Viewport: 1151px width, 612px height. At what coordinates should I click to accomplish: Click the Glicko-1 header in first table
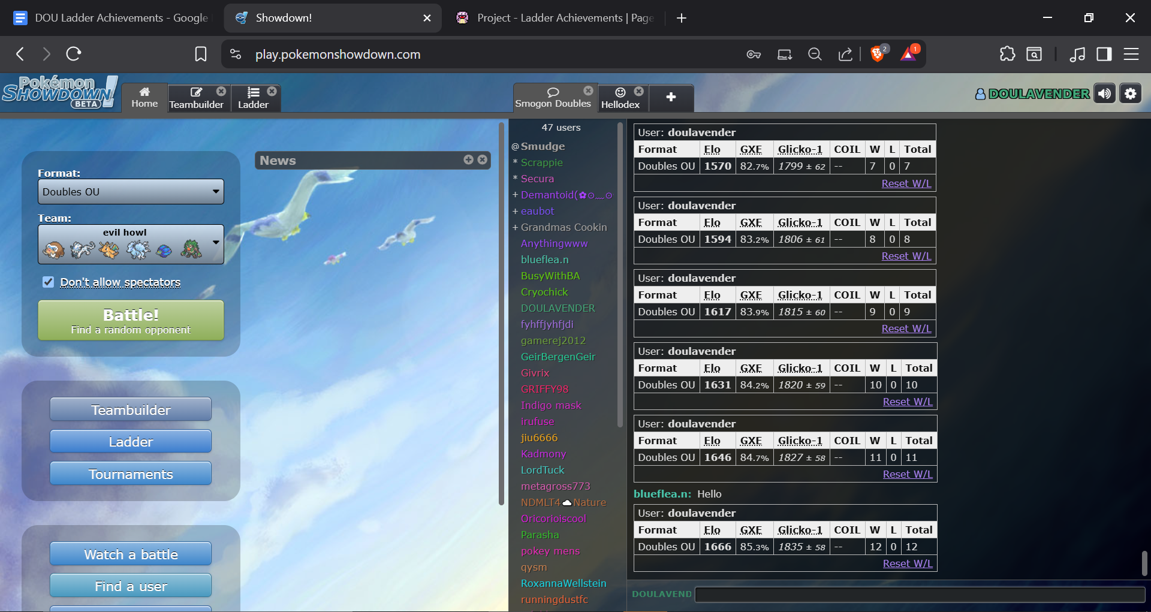800,149
